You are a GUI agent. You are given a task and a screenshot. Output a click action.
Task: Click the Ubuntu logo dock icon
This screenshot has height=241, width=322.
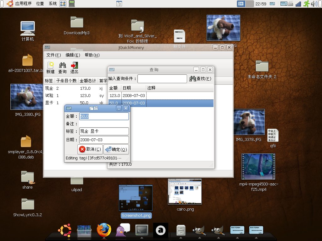click(65, 230)
